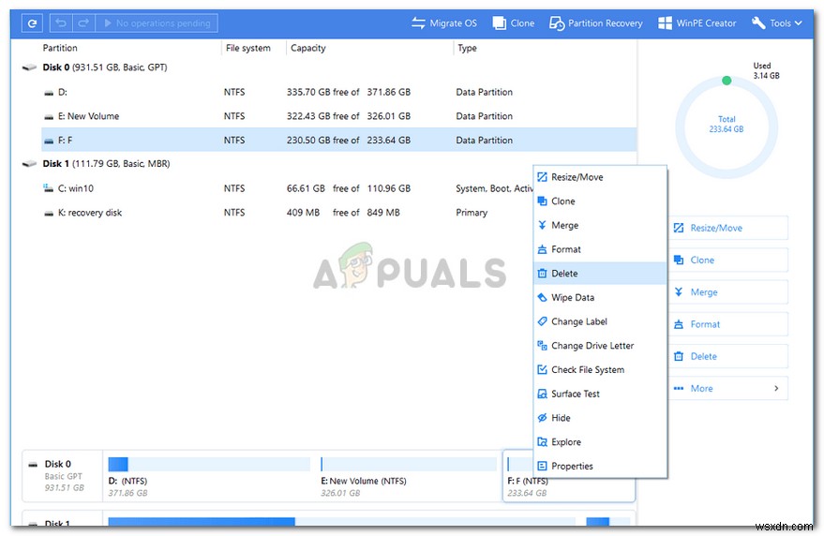Select the F: F partition row
This screenshot has height=536, width=824.
[x=339, y=141]
